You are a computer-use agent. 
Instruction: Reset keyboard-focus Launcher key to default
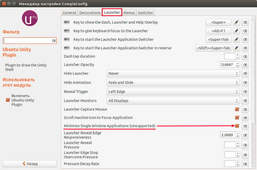(245, 31)
